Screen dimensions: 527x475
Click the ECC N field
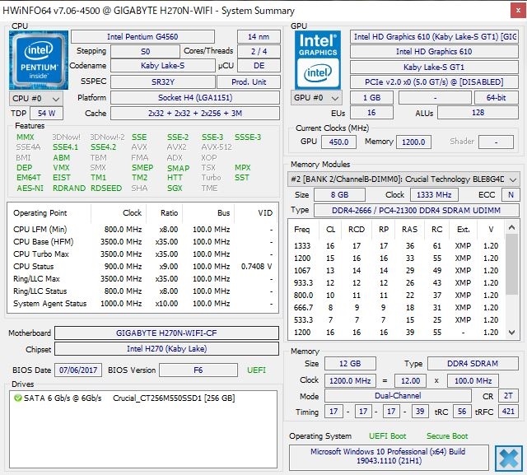click(511, 194)
